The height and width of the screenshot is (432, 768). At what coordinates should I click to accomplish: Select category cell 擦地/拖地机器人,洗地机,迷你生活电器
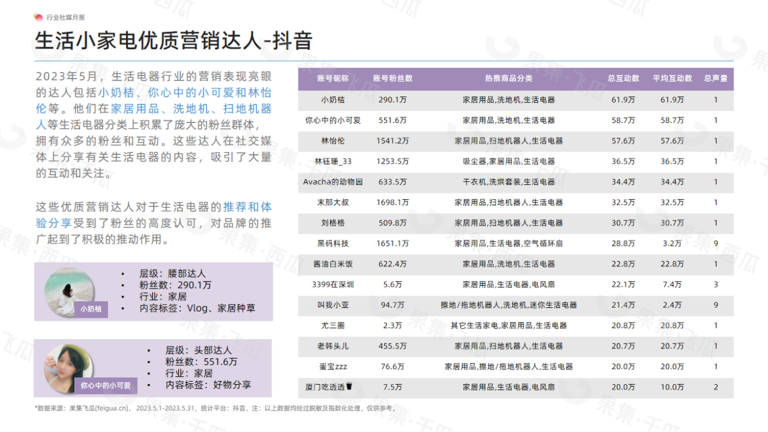[x=509, y=305]
